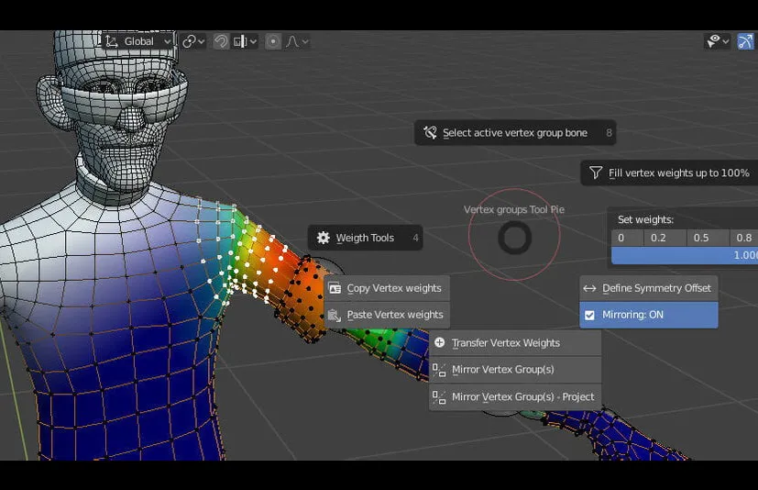The height and width of the screenshot is (490, 758).
Task: Set vertex weight to 0.5
Action: [x=708, y=238]
